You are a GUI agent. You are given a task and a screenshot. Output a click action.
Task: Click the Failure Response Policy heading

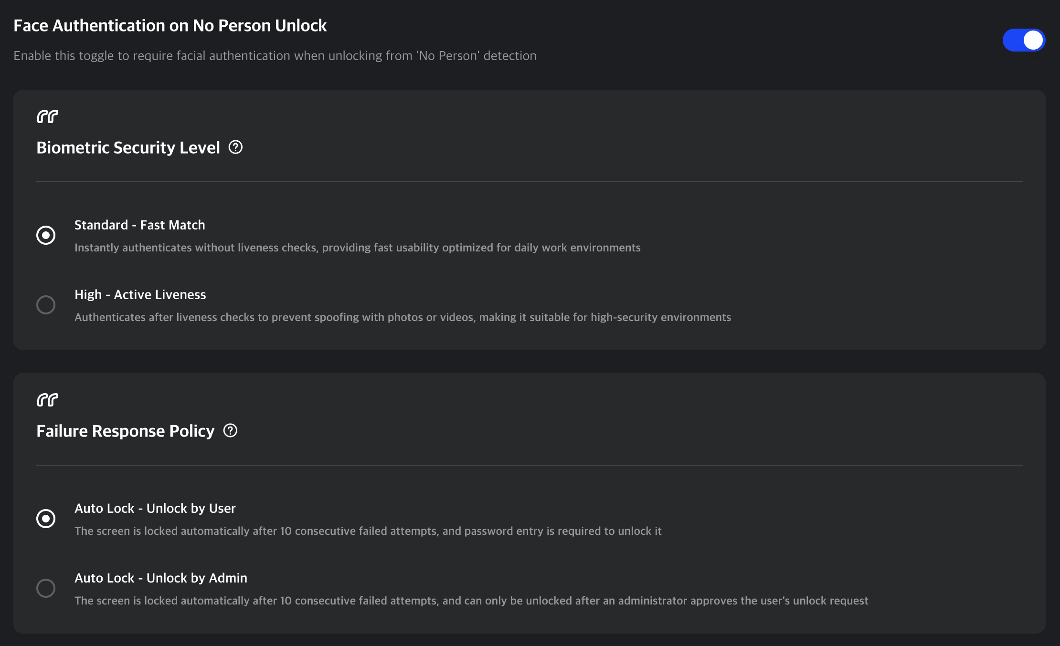click(x=125, y=431)
